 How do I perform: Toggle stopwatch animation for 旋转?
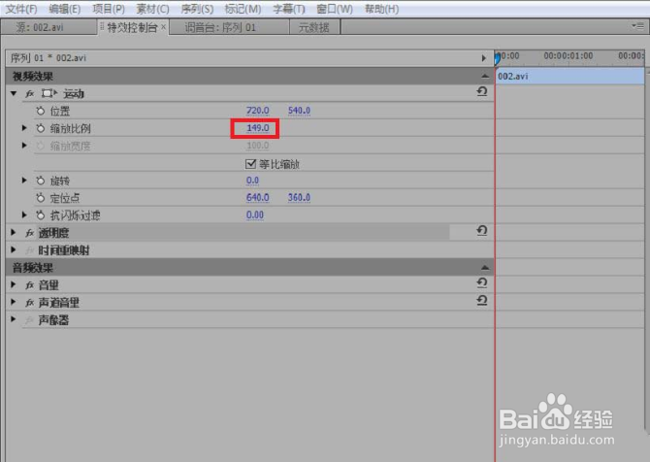[40, 181]
